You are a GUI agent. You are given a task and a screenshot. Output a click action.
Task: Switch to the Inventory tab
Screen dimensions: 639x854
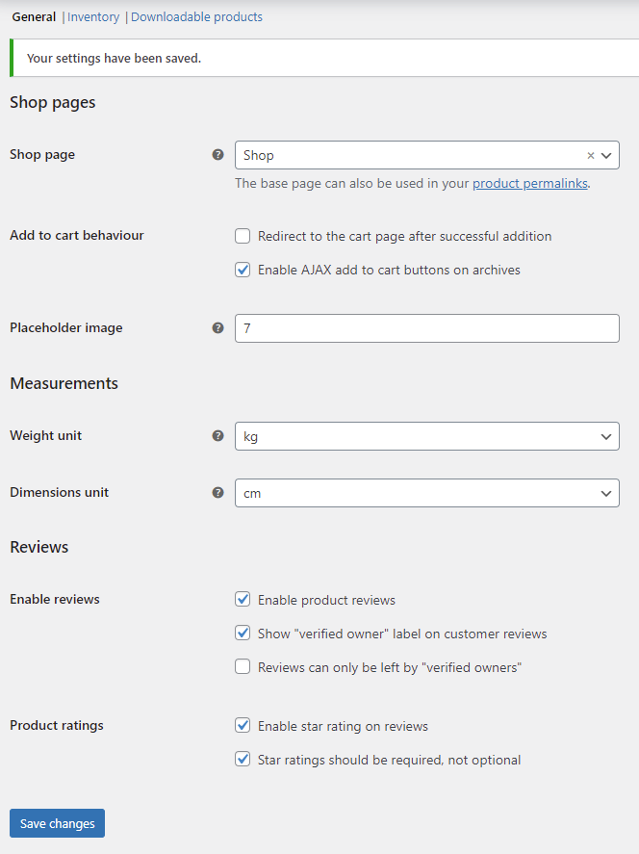tap(93, 17)
